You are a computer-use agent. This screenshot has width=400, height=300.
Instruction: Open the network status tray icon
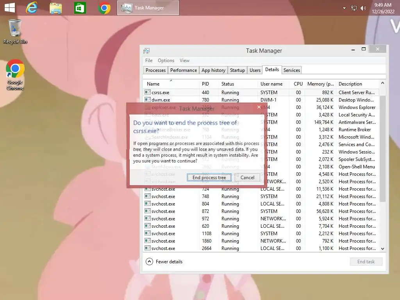click(354, 8)
